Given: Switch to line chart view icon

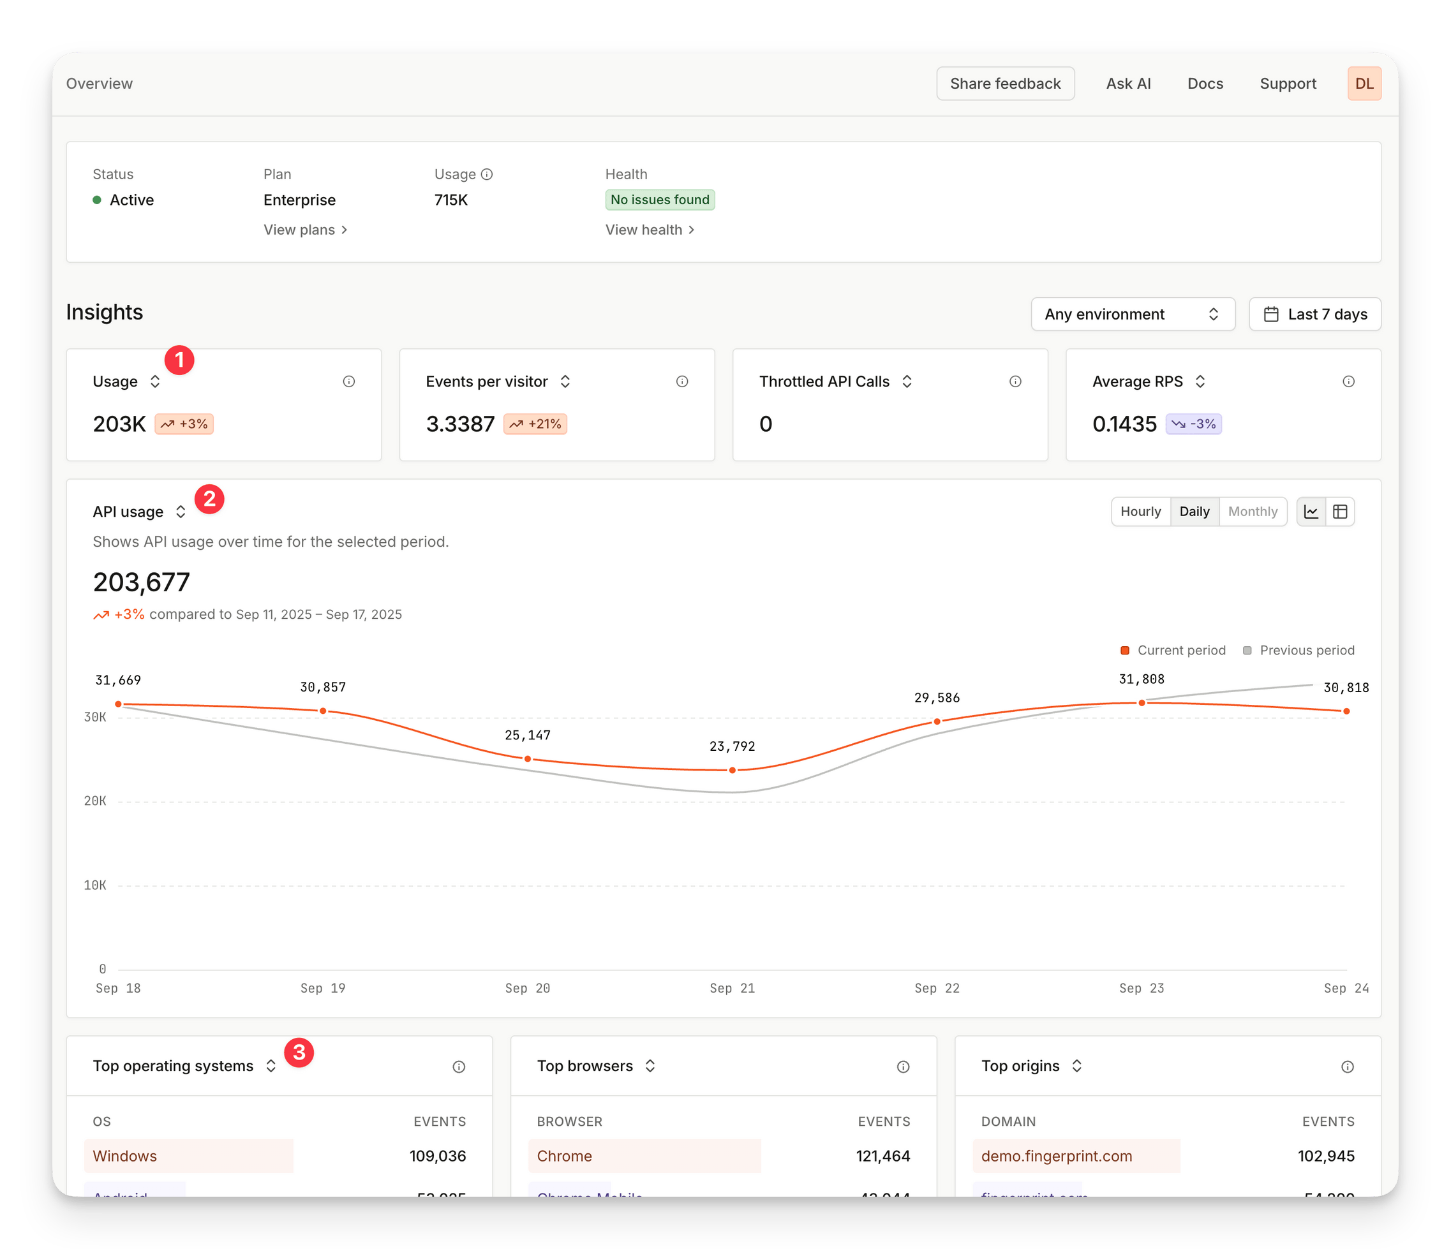Looking at the screenshot, I should click(1312, 512).
